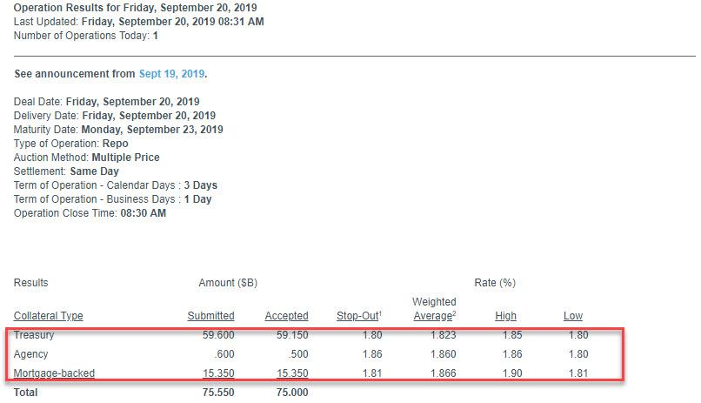Viewport: 701px width, 403px height.
Task: Click the Agency stop-out rate 1.86
Action: pos(372,354)
